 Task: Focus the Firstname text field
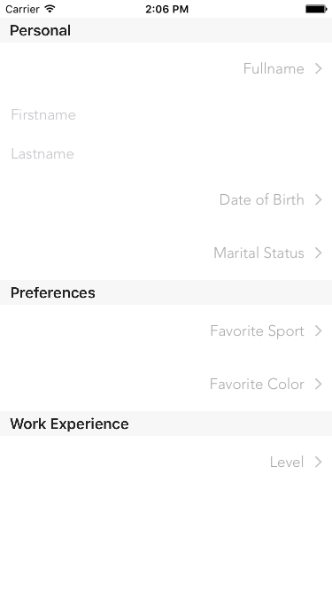(166, 114)
